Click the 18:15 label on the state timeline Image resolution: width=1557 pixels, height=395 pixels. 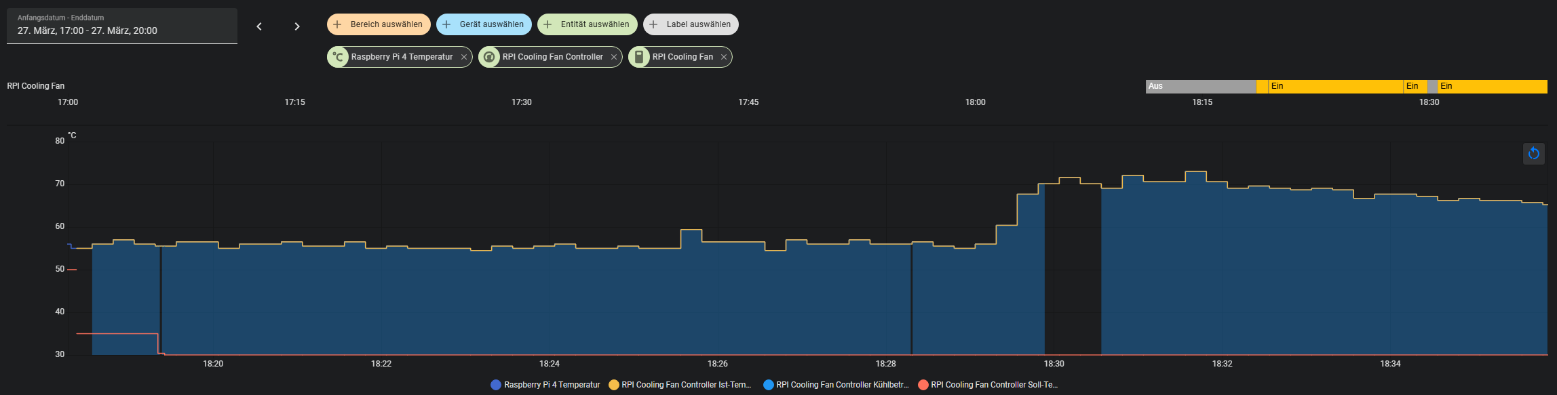(x=1202, y=102)
